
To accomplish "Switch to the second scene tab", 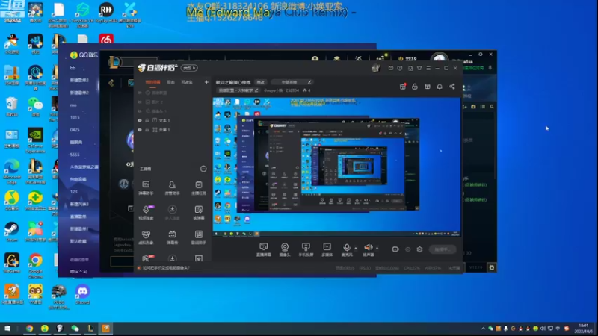I will (171, 82).
